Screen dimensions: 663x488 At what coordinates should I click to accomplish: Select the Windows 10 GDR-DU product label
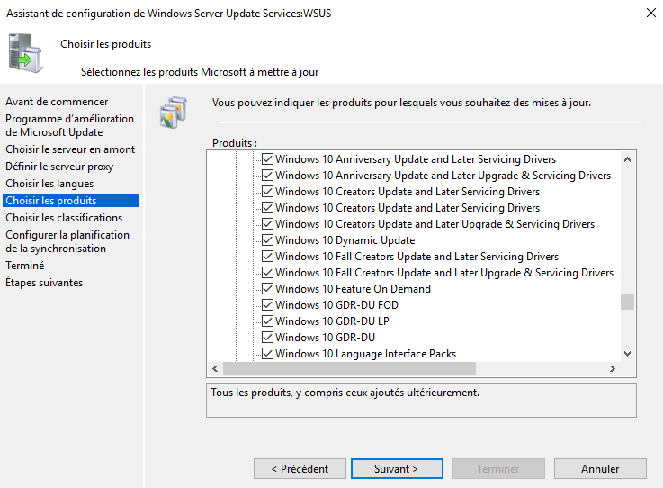tap(325, 338)
